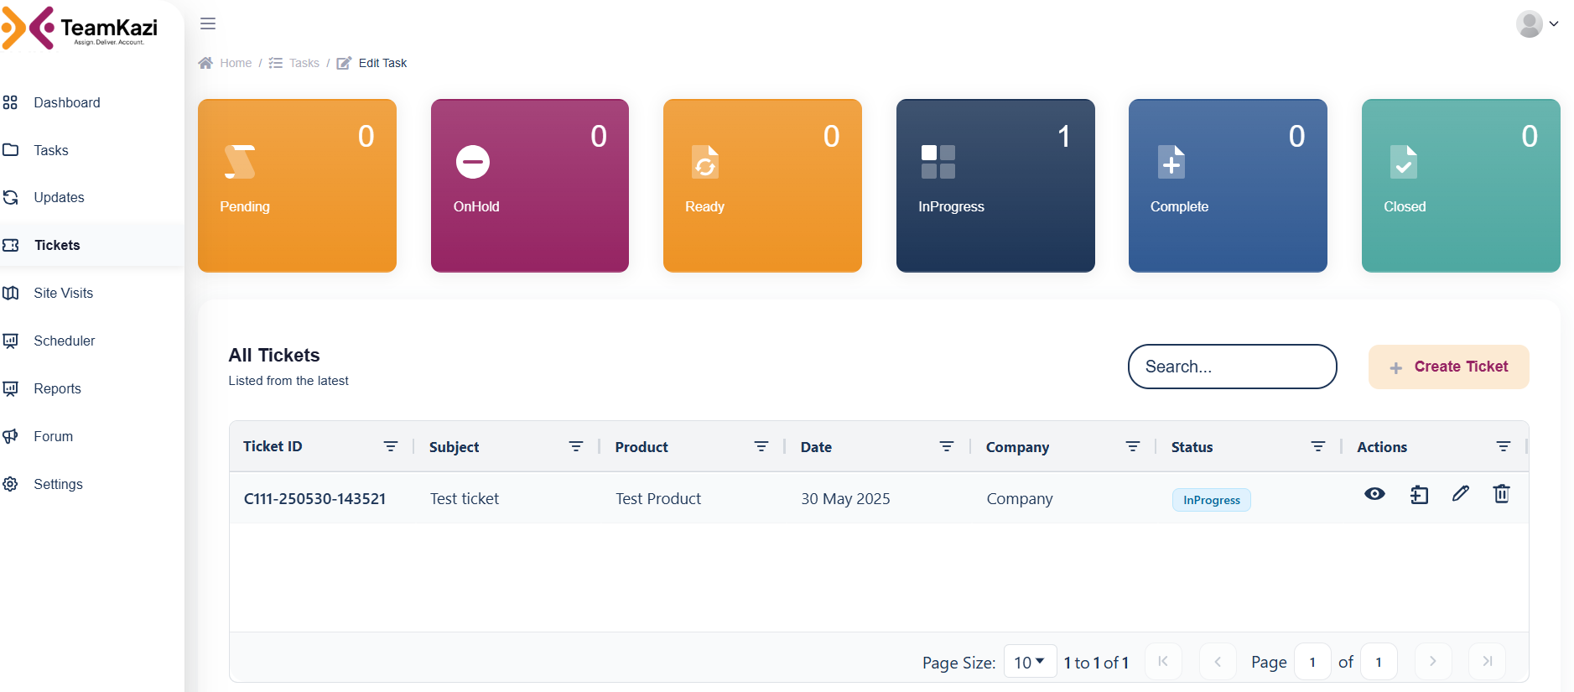Click the Forum megaphone icon

pos(10,436)
